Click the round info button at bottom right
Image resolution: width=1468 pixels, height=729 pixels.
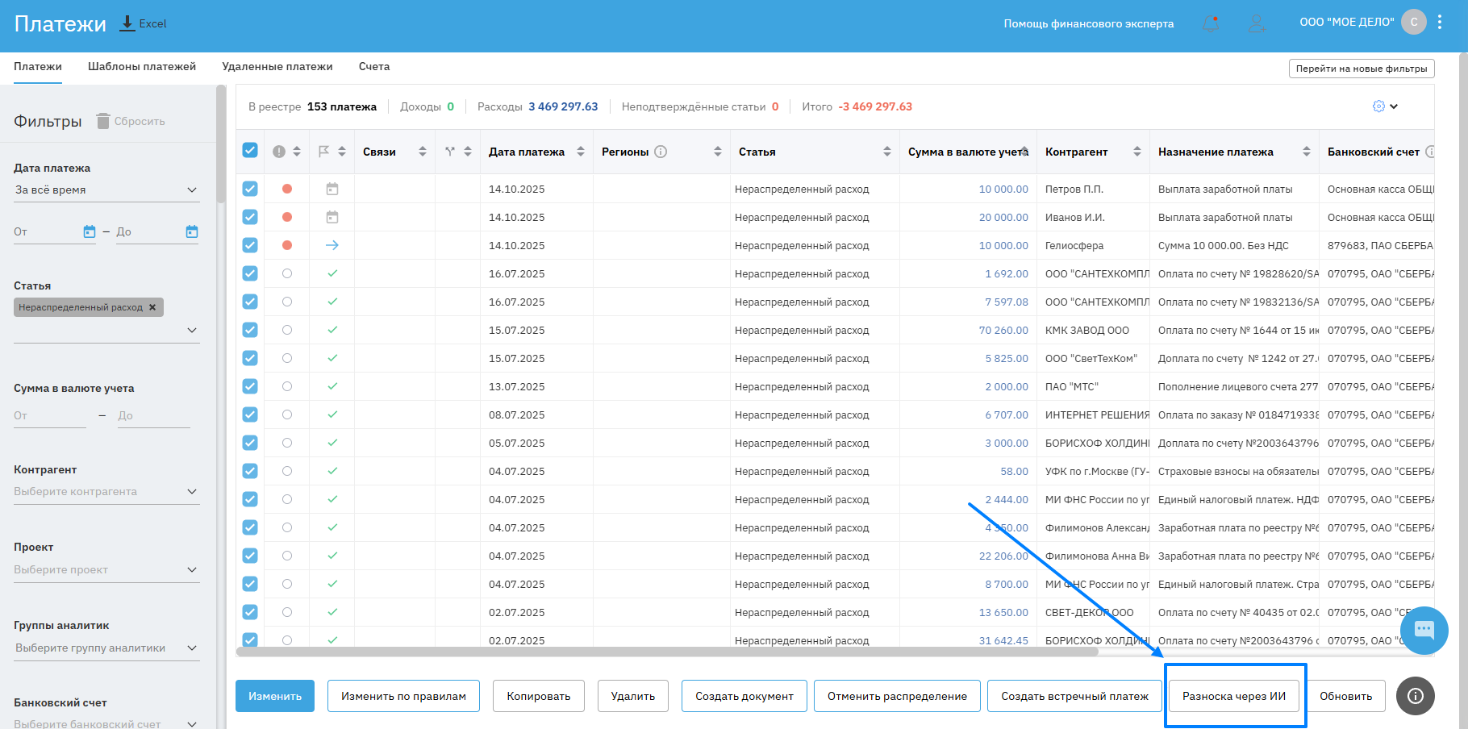tap(1416, 696)
